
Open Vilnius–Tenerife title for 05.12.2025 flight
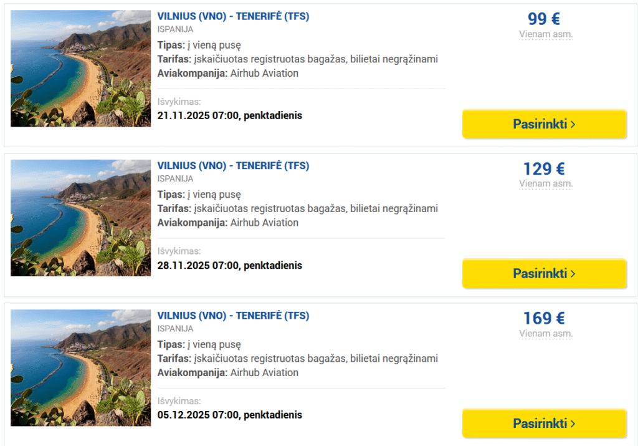pos(233,316)
